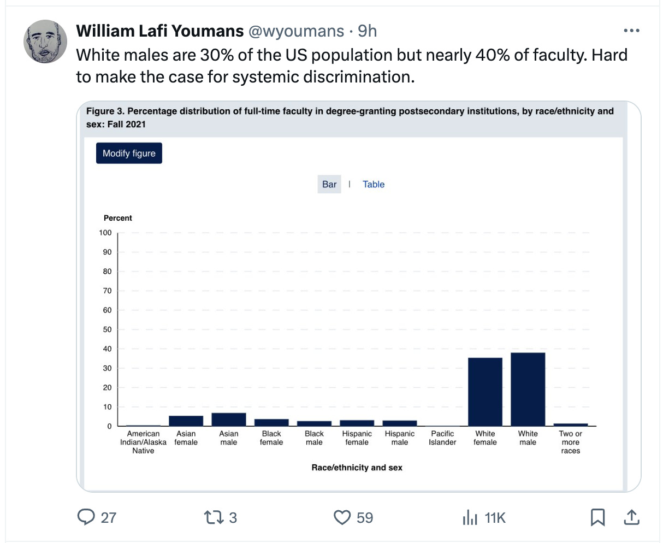This screenshot has width=663, height=543.
Task: Open William Lafi Youmans profile avatar
Action: click(45, 42)
